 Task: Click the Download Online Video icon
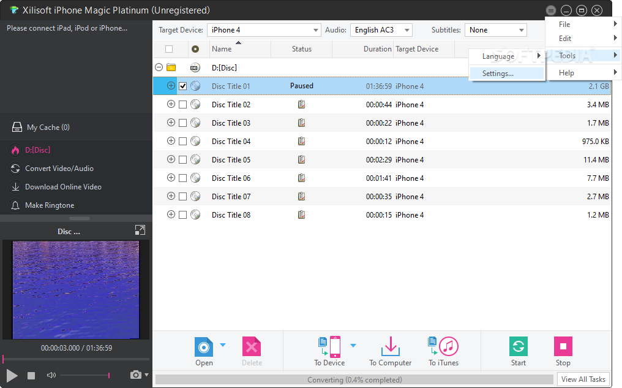[15, 187]
